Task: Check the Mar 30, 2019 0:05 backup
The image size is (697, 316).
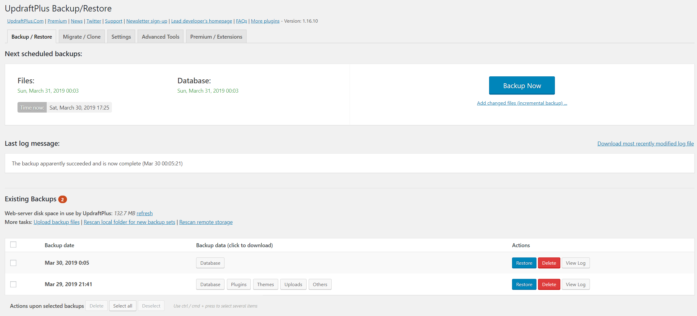Action: click(13, 263)
